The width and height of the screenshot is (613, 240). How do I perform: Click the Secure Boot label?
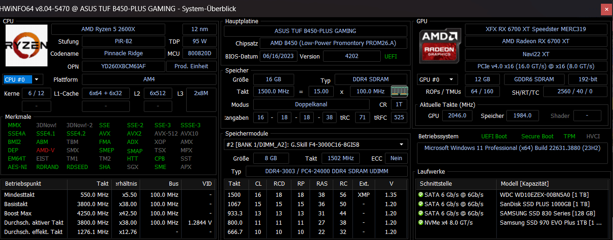tap(538, 136)
